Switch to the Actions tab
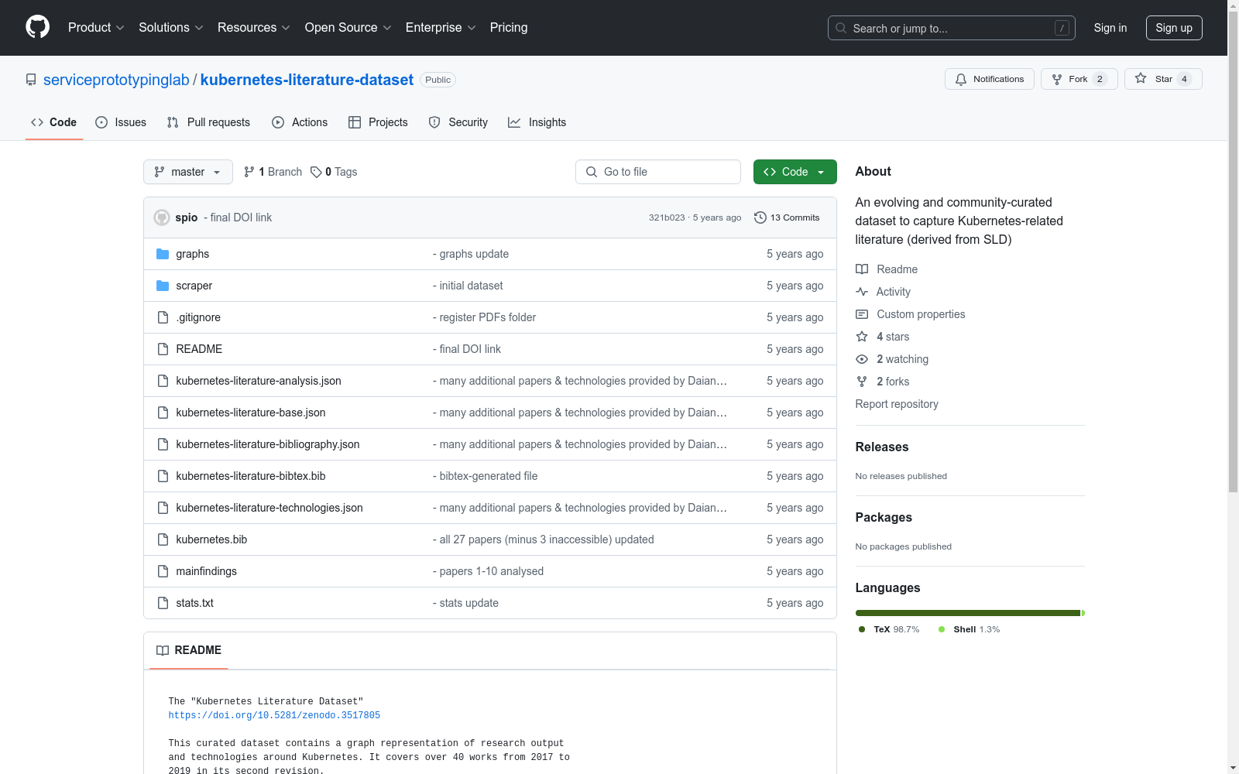The width and height of the screenshot is (1239, 774). click(300, 122)
